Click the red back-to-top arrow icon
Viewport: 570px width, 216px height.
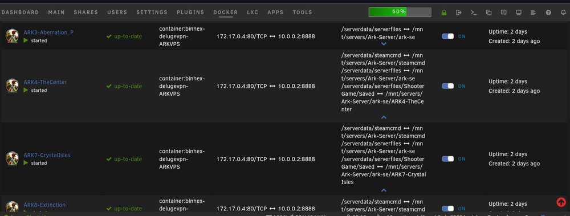561,202
